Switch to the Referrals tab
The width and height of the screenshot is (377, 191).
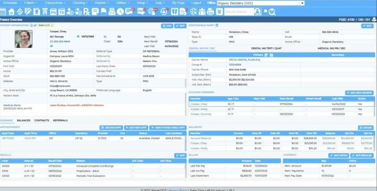60,120
